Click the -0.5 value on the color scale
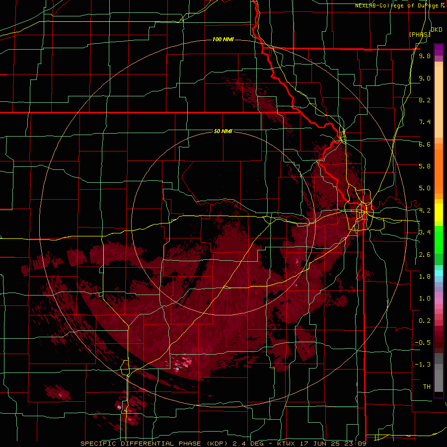The image size is (447, 447). click(x=422, y=343)
